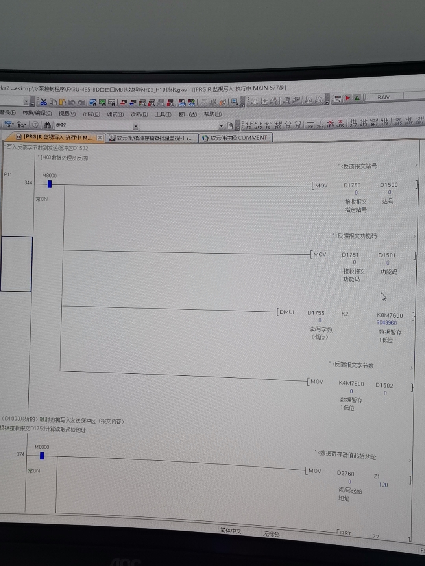The image size is (425, 566).
Task: Insert application instruction with F8 icon
Action: (297, 124)
